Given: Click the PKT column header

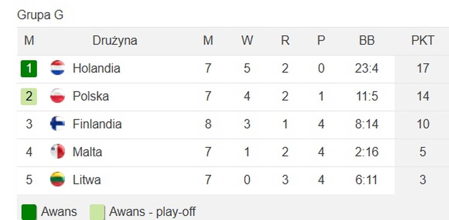Looking at the screenshot, I should point(422,40).
